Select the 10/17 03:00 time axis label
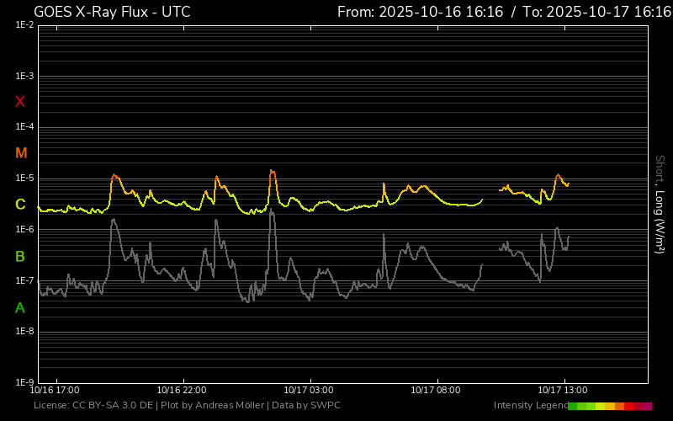Screen dimensions: 673x421 [x=309, y=391]
